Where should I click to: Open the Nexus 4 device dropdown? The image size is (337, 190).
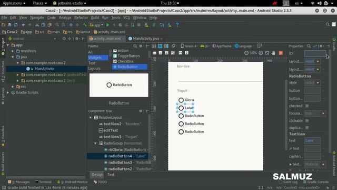(189, 46)
